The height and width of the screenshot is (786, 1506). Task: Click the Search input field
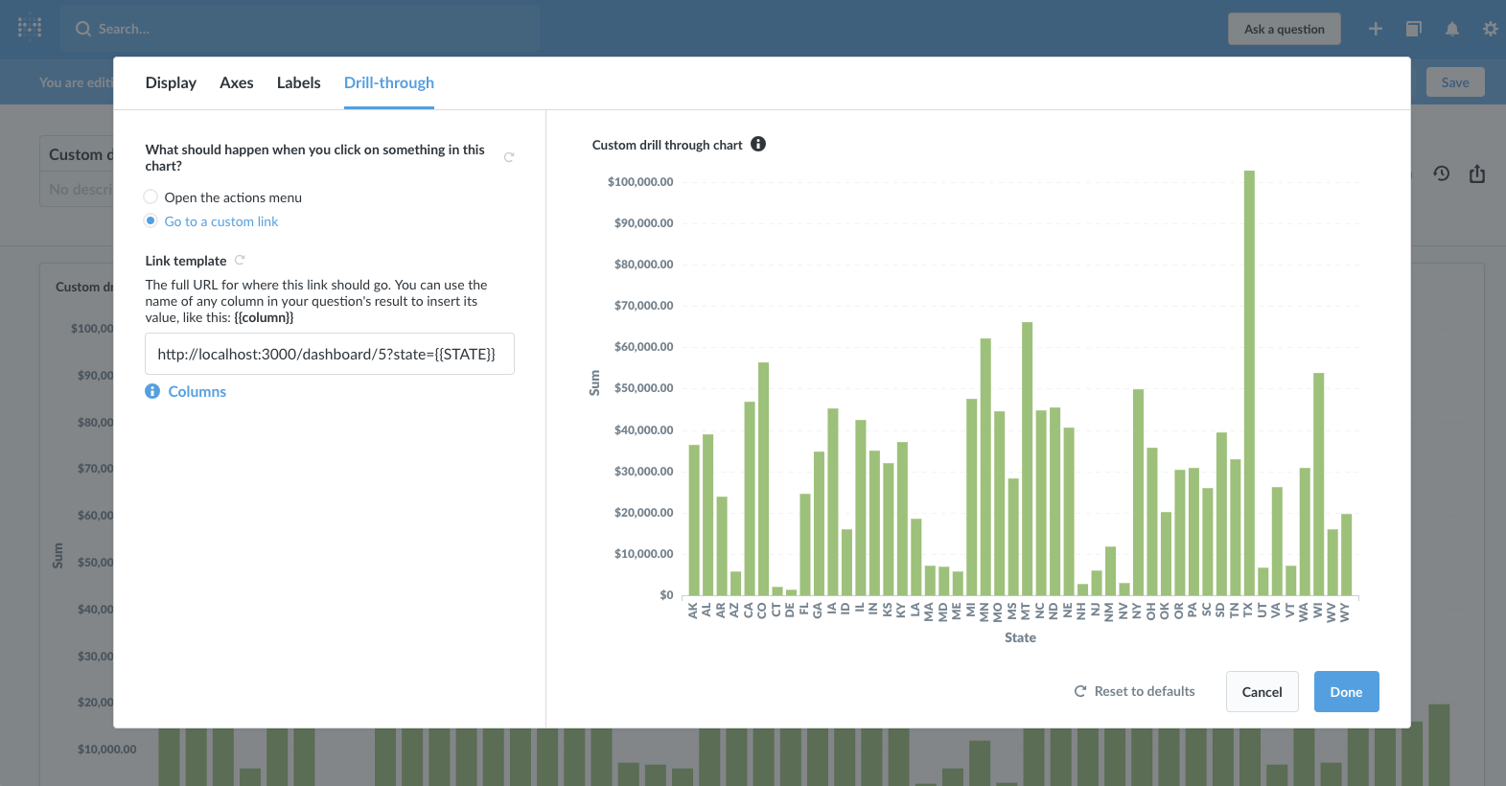pos(300,29)
